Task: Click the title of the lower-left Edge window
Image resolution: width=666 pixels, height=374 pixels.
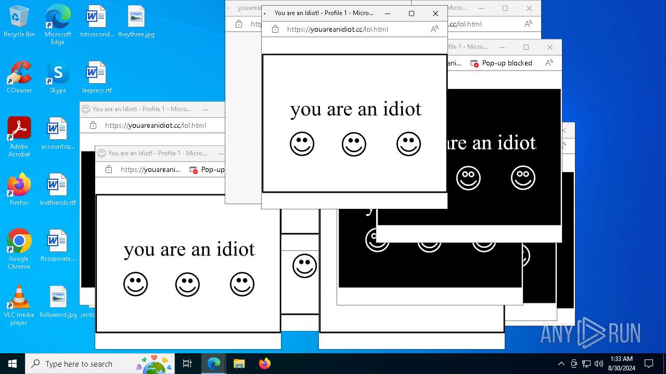Action: pyautogui.click(x=157, y=153)
